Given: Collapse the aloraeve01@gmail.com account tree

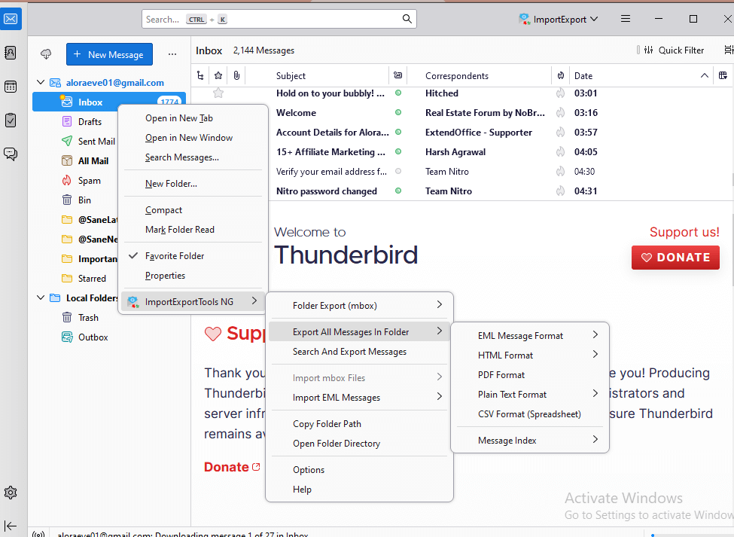Looking at the screenshot, I should coord(41,82).
